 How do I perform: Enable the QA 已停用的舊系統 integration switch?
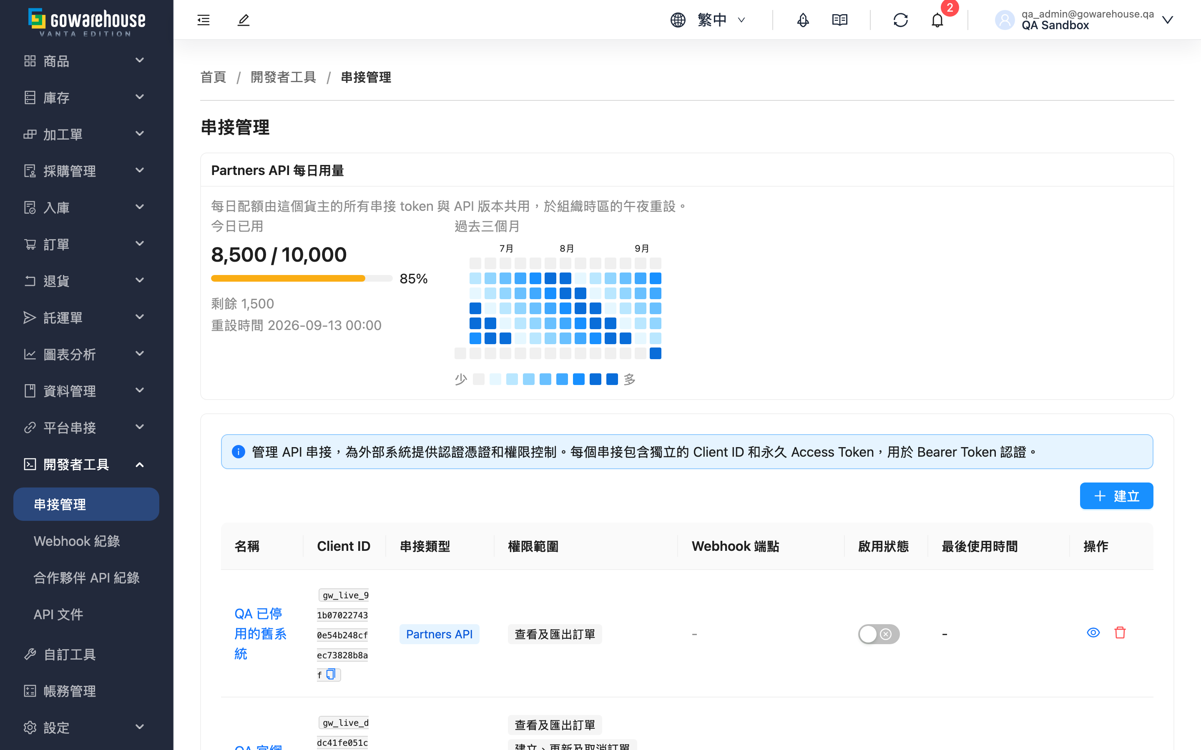coord(878,634)
